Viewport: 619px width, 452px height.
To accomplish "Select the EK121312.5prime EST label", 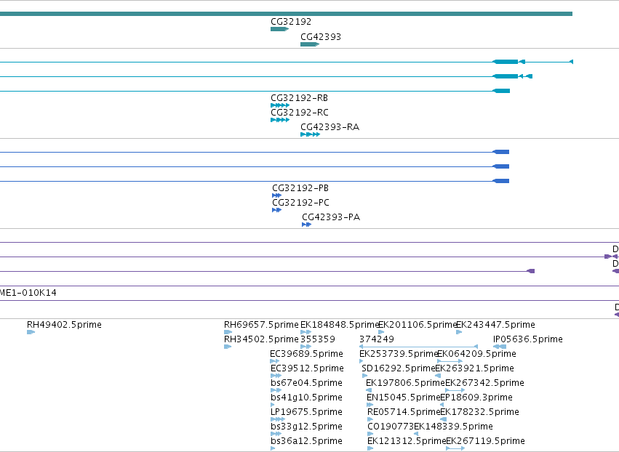I will (407, 441).
